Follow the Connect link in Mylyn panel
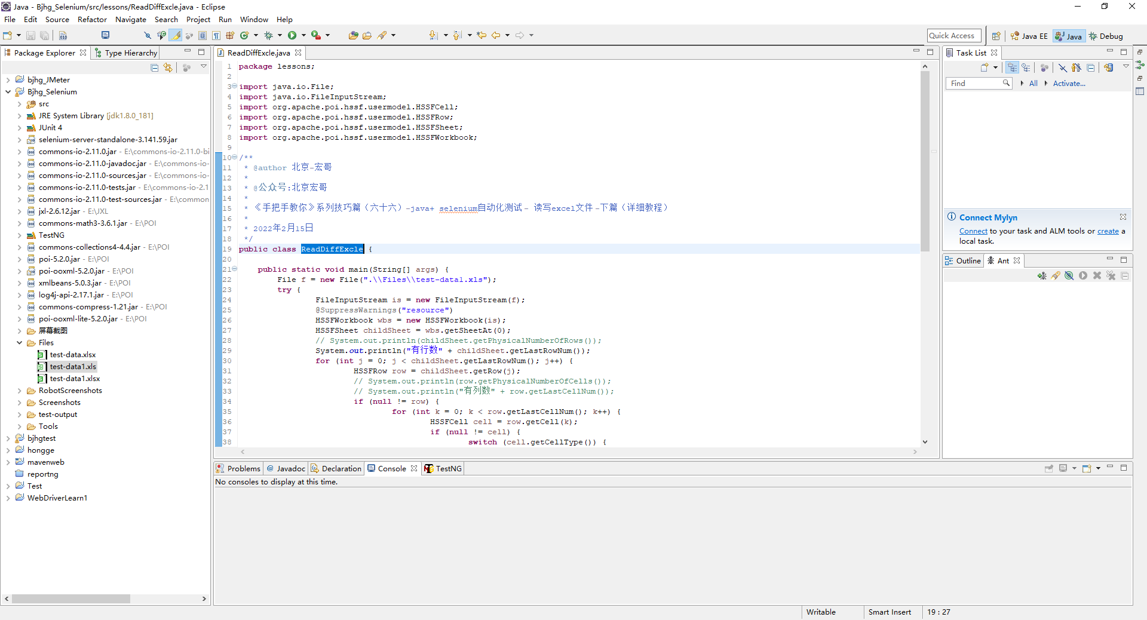1147x620 pixels. (973, 231)
